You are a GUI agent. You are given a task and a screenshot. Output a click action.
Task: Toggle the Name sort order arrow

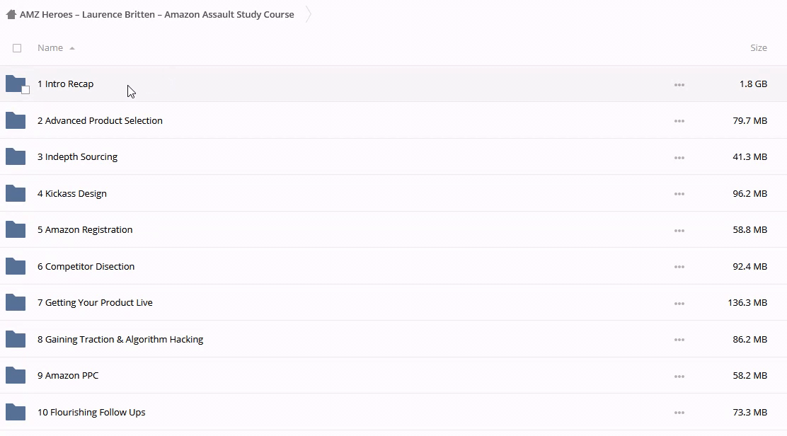(72, 48)
